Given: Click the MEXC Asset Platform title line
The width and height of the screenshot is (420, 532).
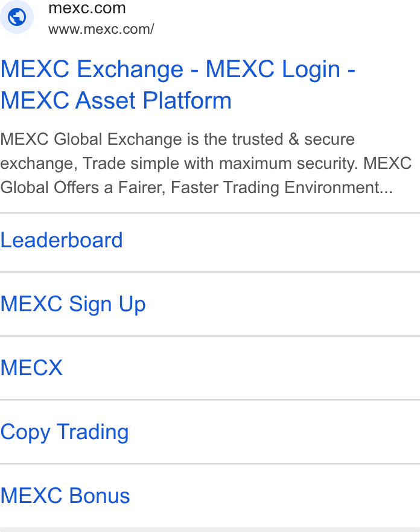Looking at the screenshot, I should 116,101.
